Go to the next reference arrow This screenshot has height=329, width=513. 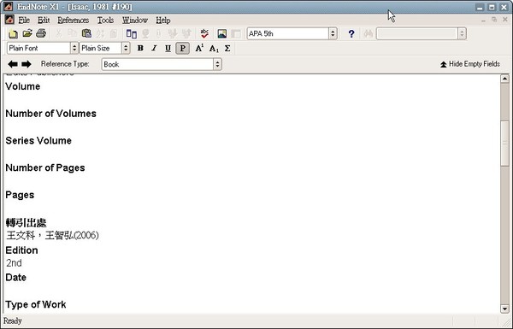[x=27, y=64]
